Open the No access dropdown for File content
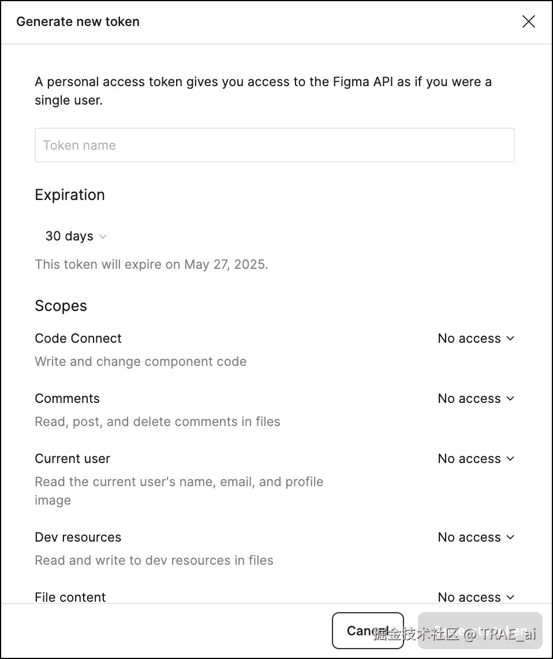 point(469,597)
